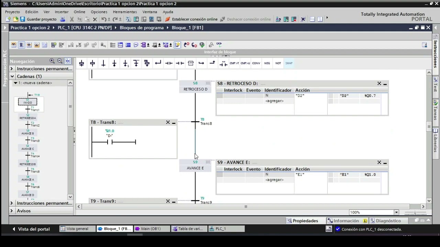
Task: Click the delete X icon in main toolbar
Action: click(x=95, y=19)
